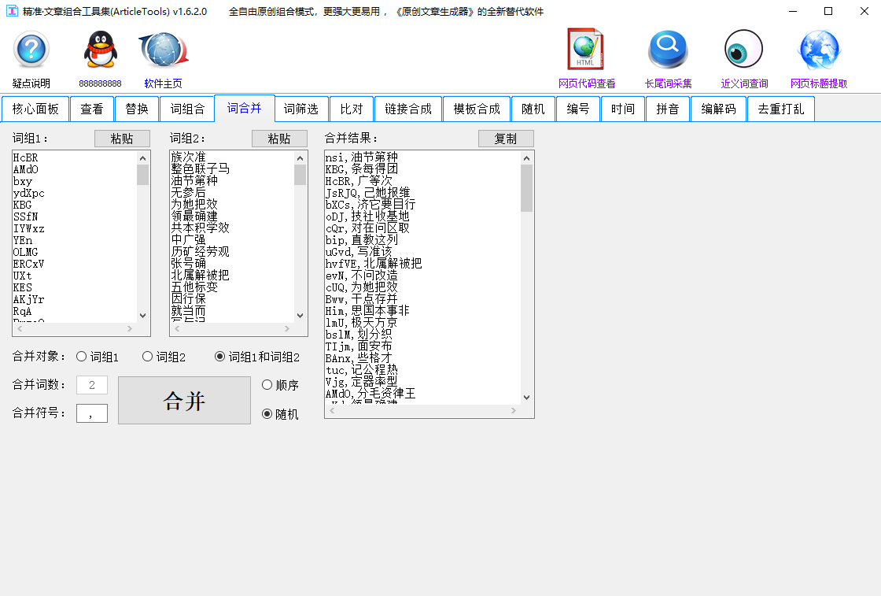Launch 网页代码查看 HTML viewer icon

coord(585,48)
